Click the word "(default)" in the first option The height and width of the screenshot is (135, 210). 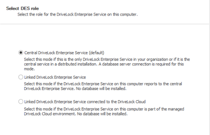tap(96, 53)
